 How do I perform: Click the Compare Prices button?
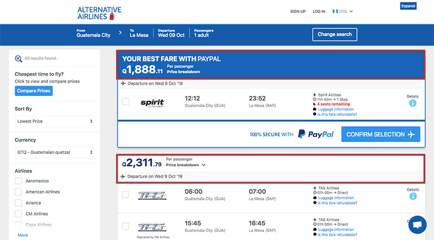coord(34,90)
